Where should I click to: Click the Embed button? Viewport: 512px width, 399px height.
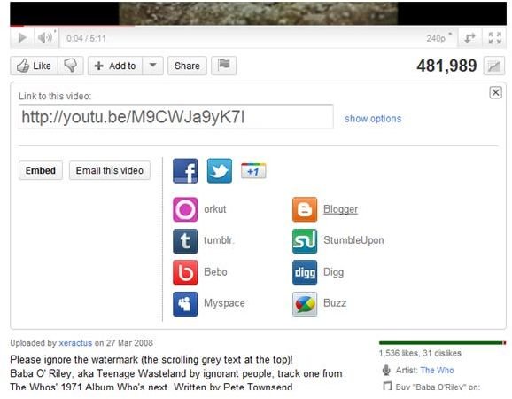pyautogui.click(x=41, y=170)
